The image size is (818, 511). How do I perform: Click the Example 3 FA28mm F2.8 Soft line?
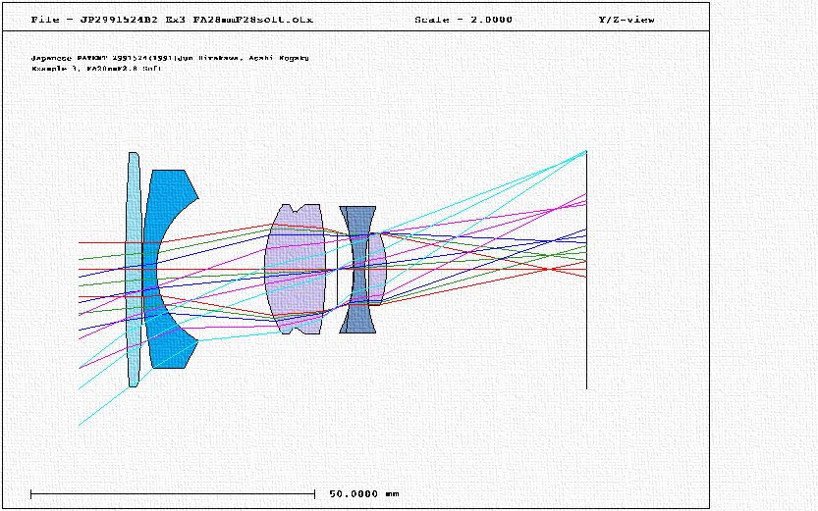96,69
